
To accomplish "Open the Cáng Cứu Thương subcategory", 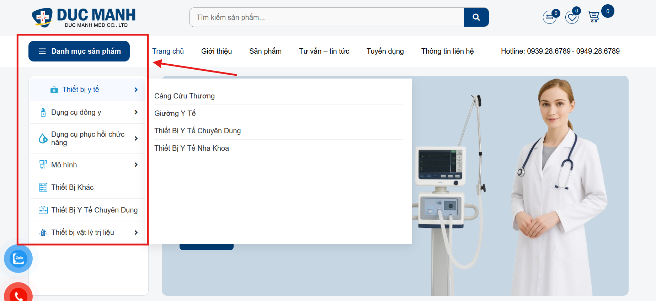I will 185,96.
